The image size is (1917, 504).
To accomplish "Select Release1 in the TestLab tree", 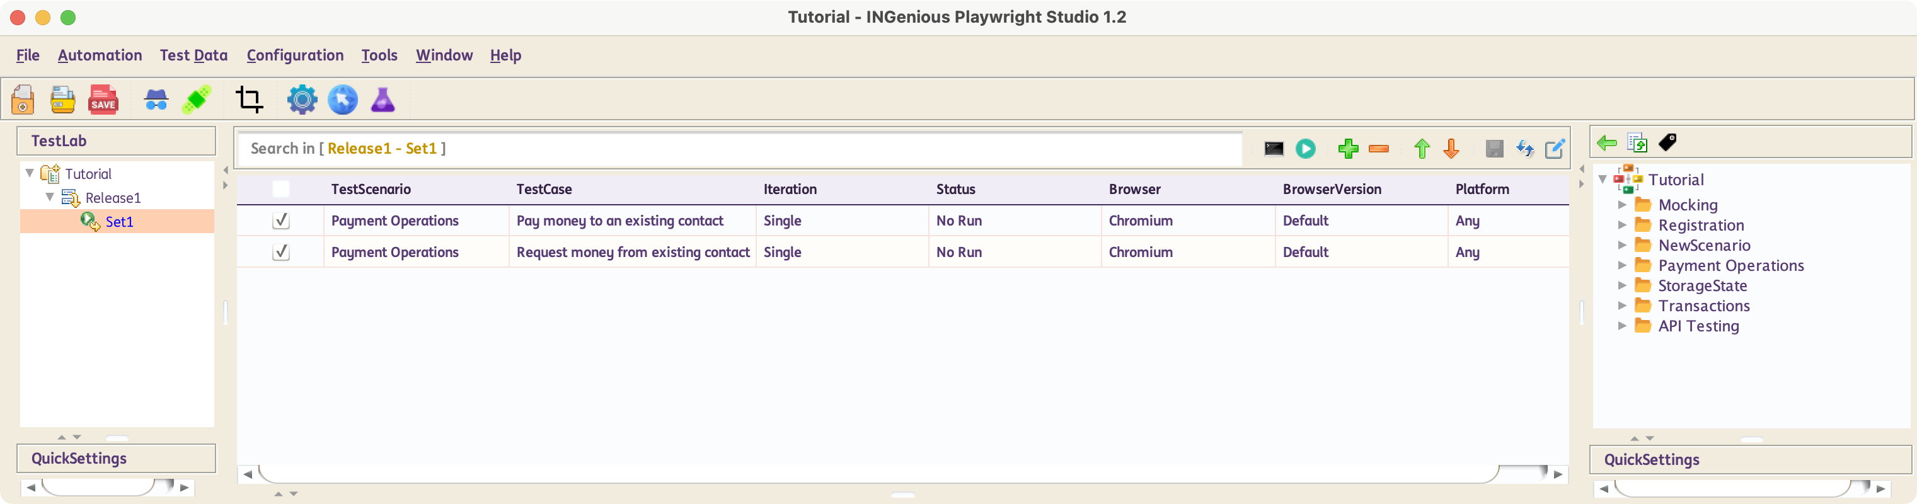I will tap(113, 198).
